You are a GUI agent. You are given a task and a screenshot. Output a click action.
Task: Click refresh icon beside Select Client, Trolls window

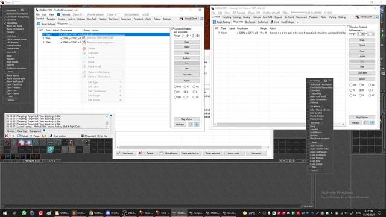point(201,19)
